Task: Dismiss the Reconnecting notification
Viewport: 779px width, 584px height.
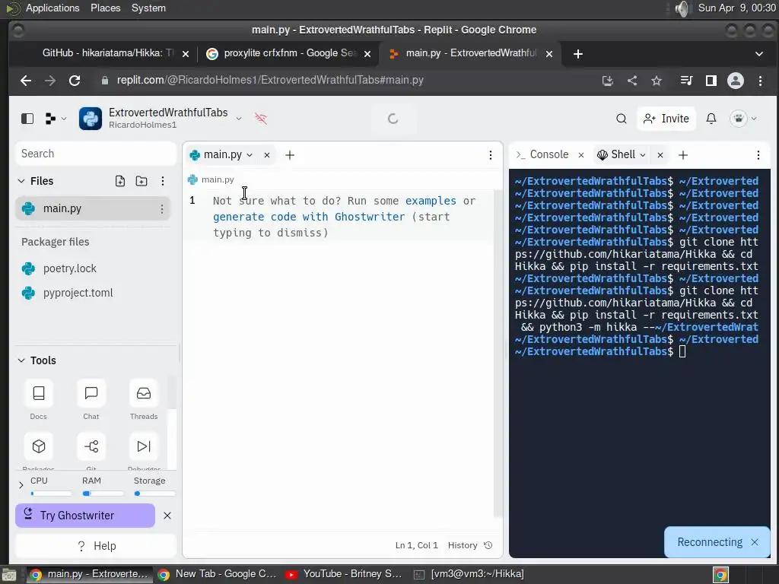Action: tap(755, 542)
